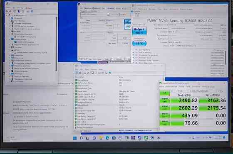This screenshot has width=233, height=154.
Task: Open the NirSoft Freeware link in status bar
Action: coord(135,130)
